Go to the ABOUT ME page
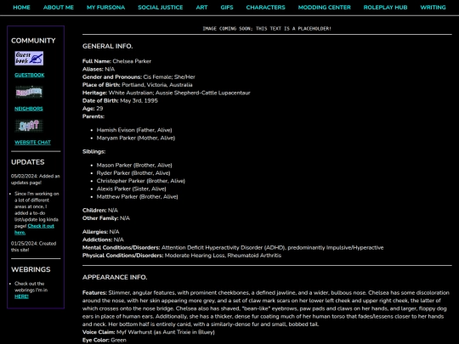 coord(59,8)
